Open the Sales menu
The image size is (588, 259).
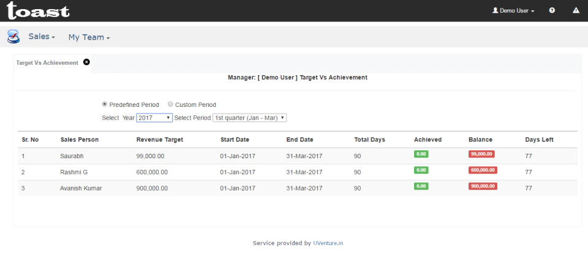[x=42, y=37]
